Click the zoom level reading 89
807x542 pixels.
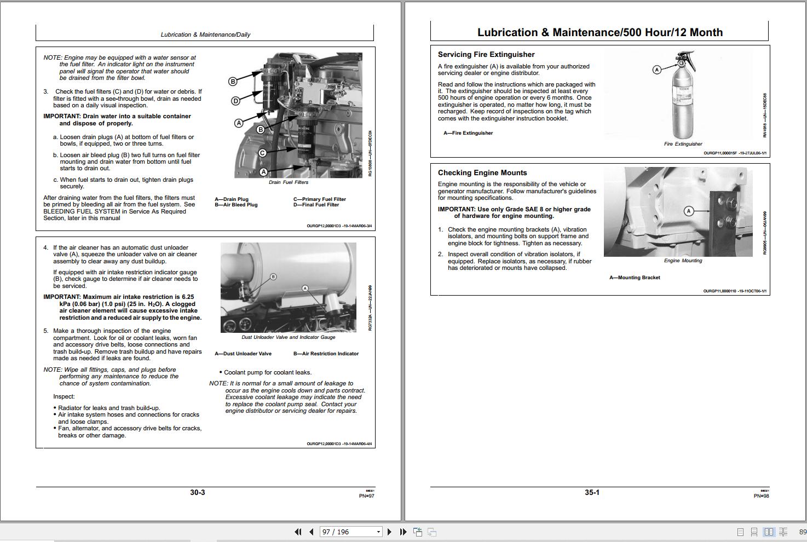coord(802,532)
